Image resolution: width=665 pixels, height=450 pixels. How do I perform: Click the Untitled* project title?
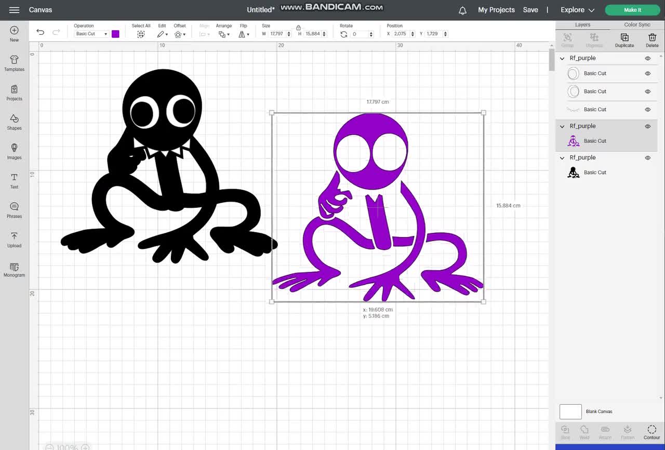click(x=261, y=10)
